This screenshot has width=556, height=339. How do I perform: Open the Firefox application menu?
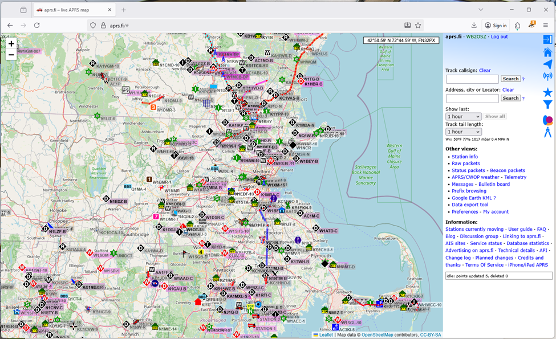[546, 25]
